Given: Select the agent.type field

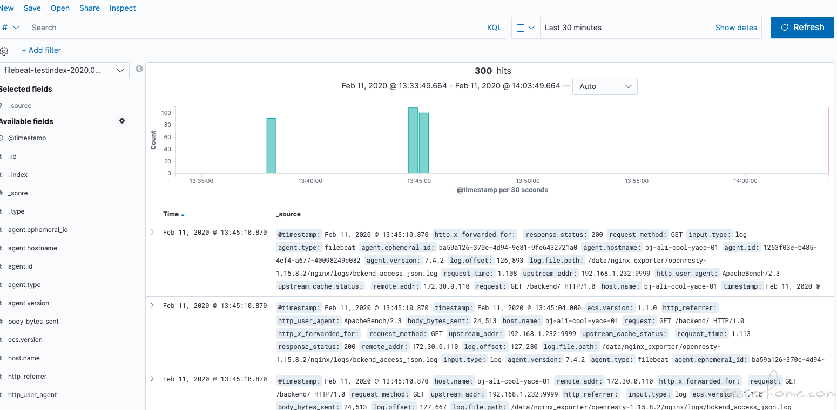Looking at the screenshot, I should 24,285.
